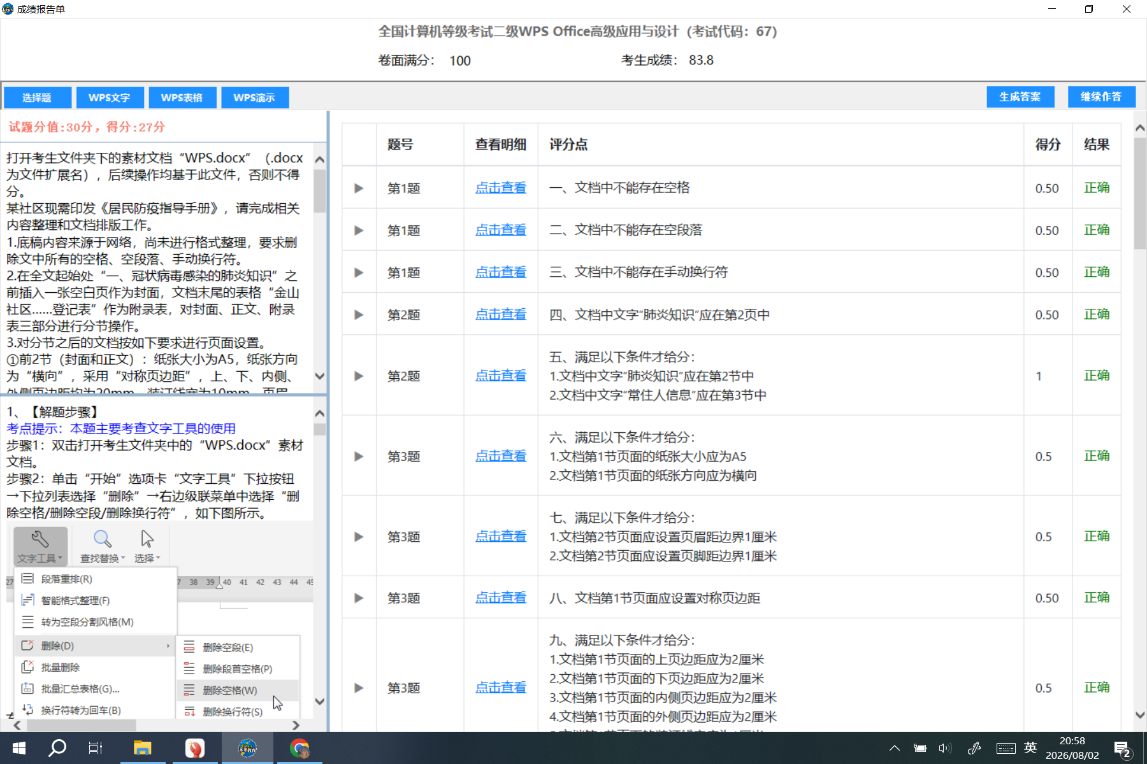Click the 考点提示 blue hint text
This screenshot has width=1147, height=764.
click(121, 428)
